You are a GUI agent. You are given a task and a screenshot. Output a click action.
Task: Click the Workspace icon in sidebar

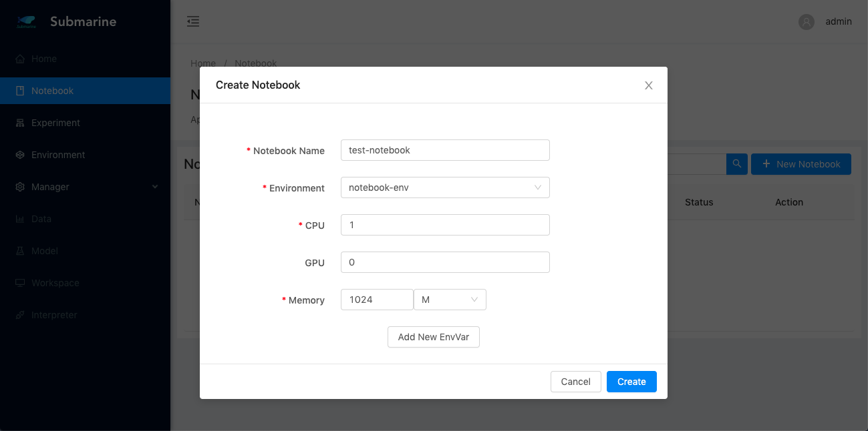pos(20,283)
